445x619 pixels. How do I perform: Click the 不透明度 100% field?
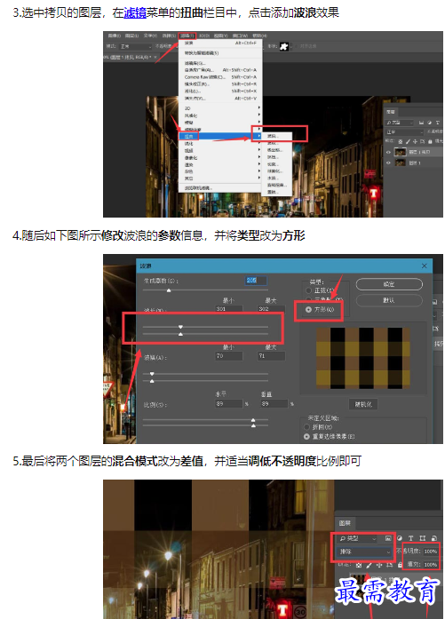[x=431, y=552]
